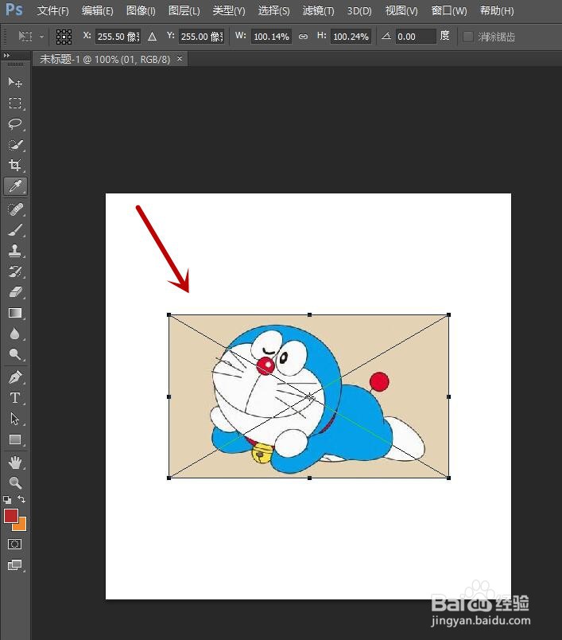The width and height of the screenshot is (562, 640).
Task: Click the bottom-right transform handle
Action: 448,478
